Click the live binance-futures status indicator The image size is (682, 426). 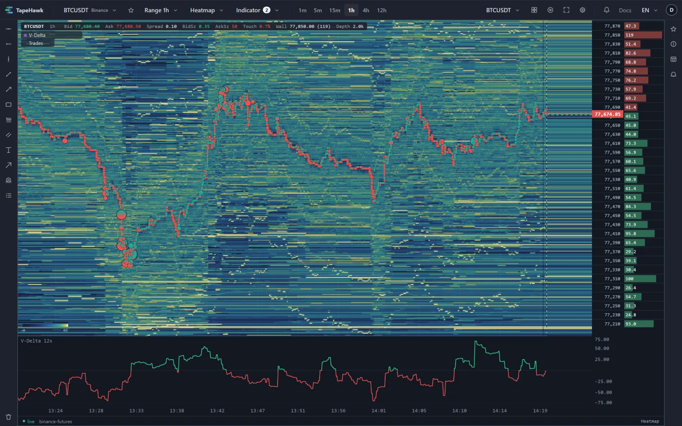(47, 421)
